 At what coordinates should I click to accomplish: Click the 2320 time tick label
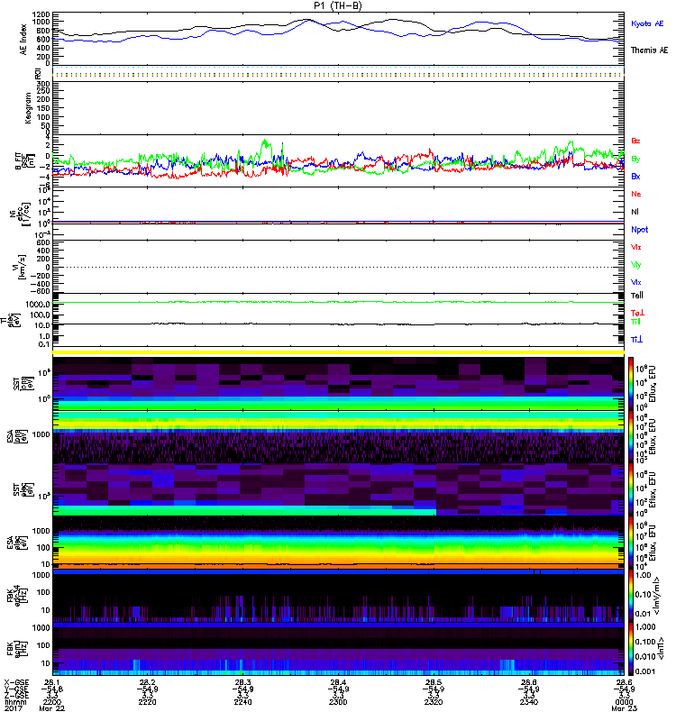click(434, 702)
